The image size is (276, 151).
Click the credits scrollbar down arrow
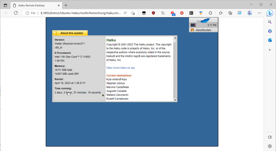point(175,100)
